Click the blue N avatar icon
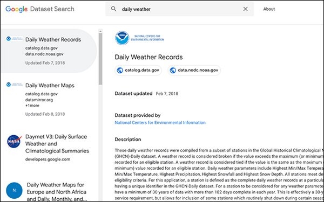This screenshot has width=324, height=202. (x=14, y=190)
